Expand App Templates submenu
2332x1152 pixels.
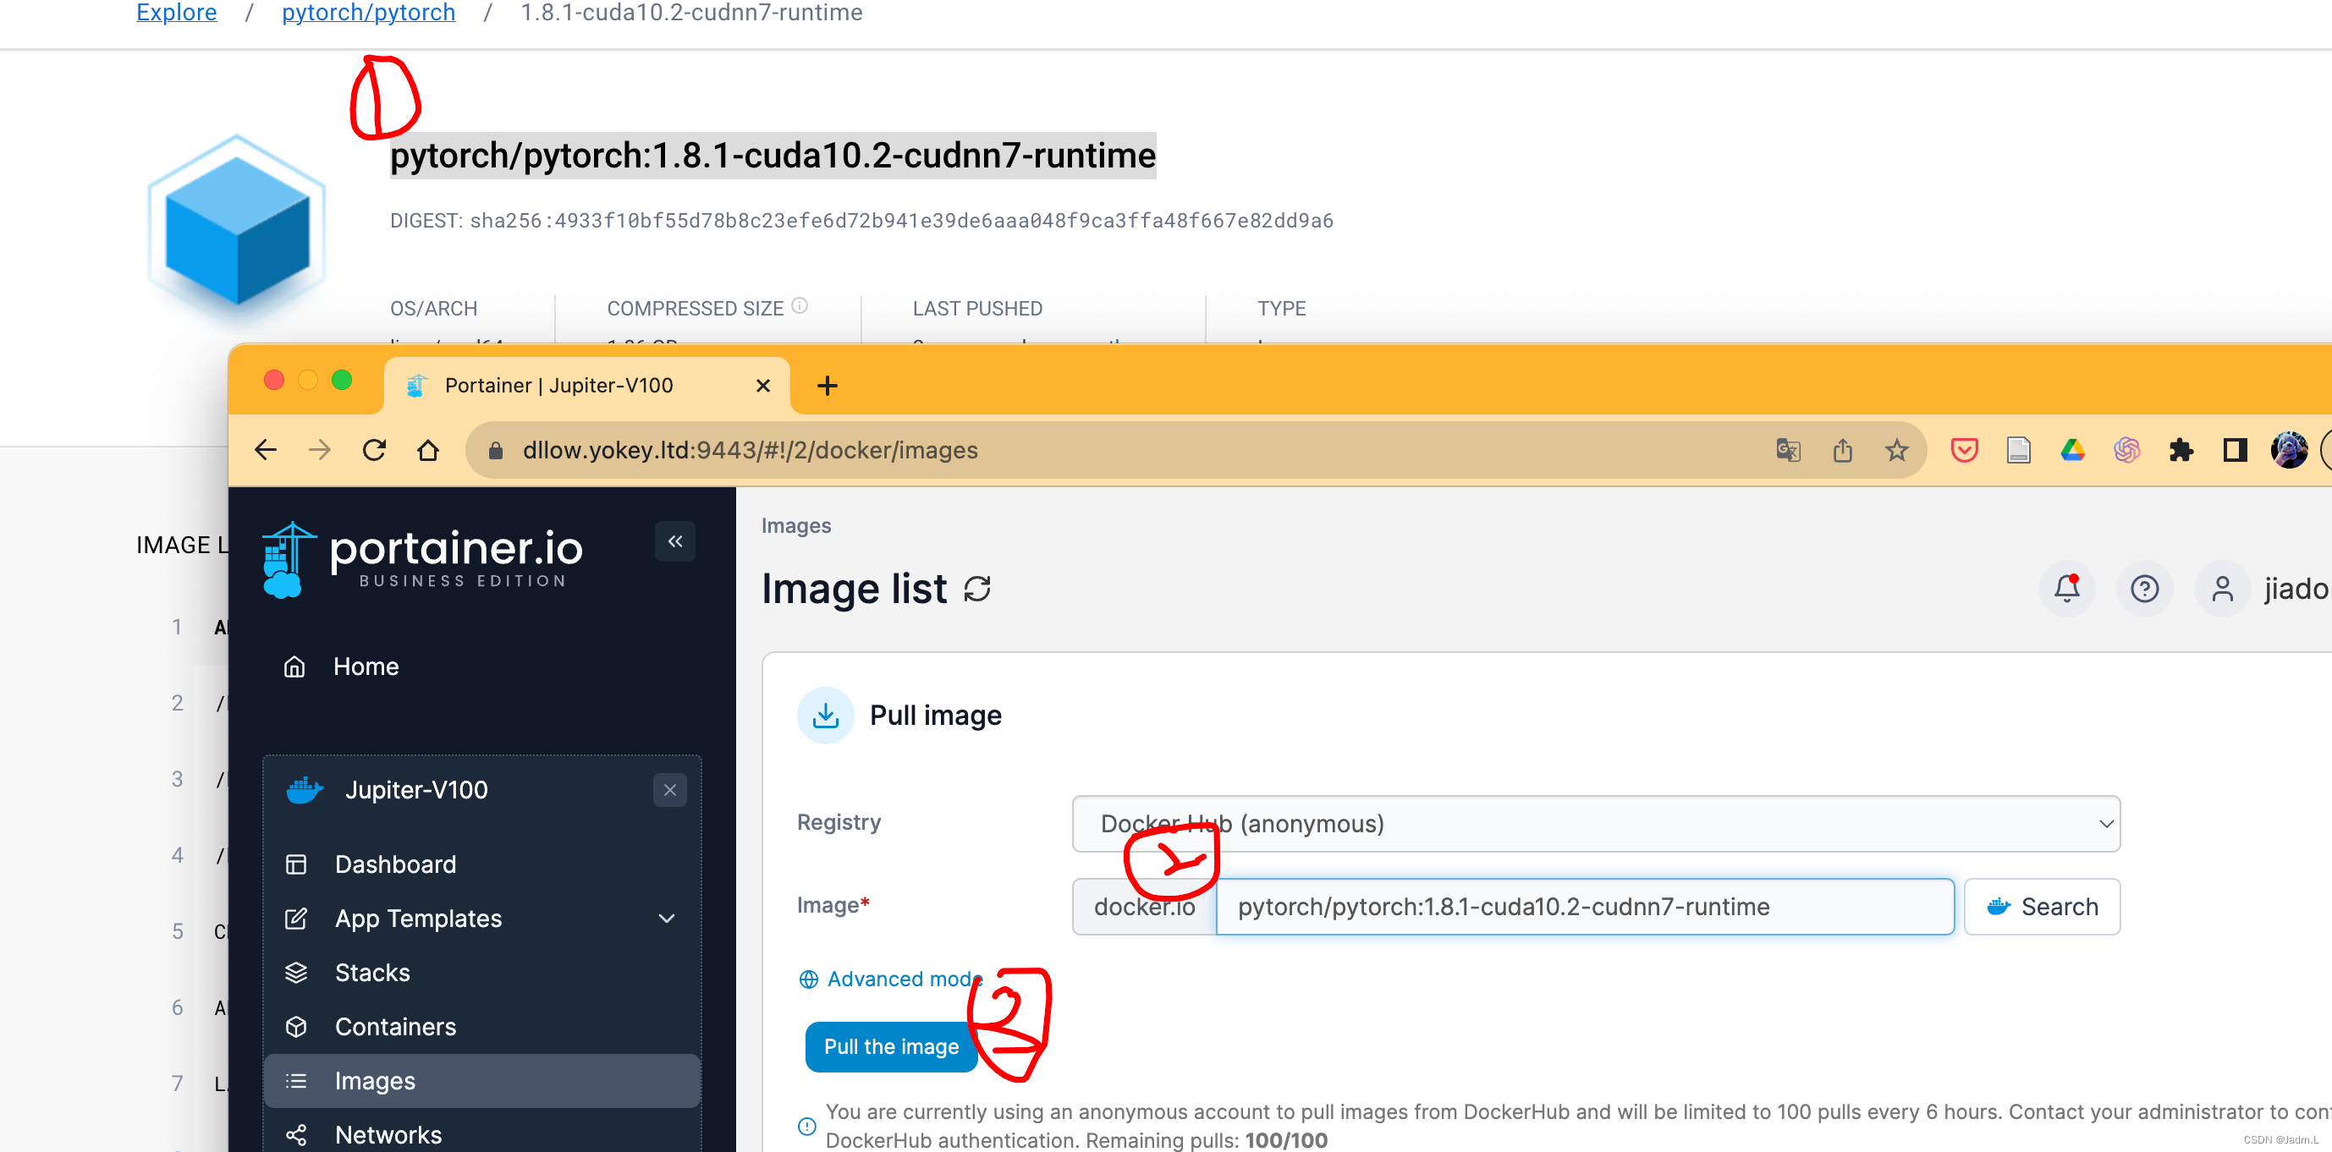[666, 919]
